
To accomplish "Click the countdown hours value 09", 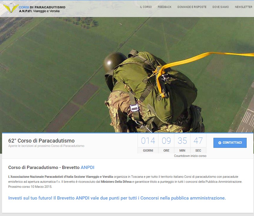I will tap(166, 140).
